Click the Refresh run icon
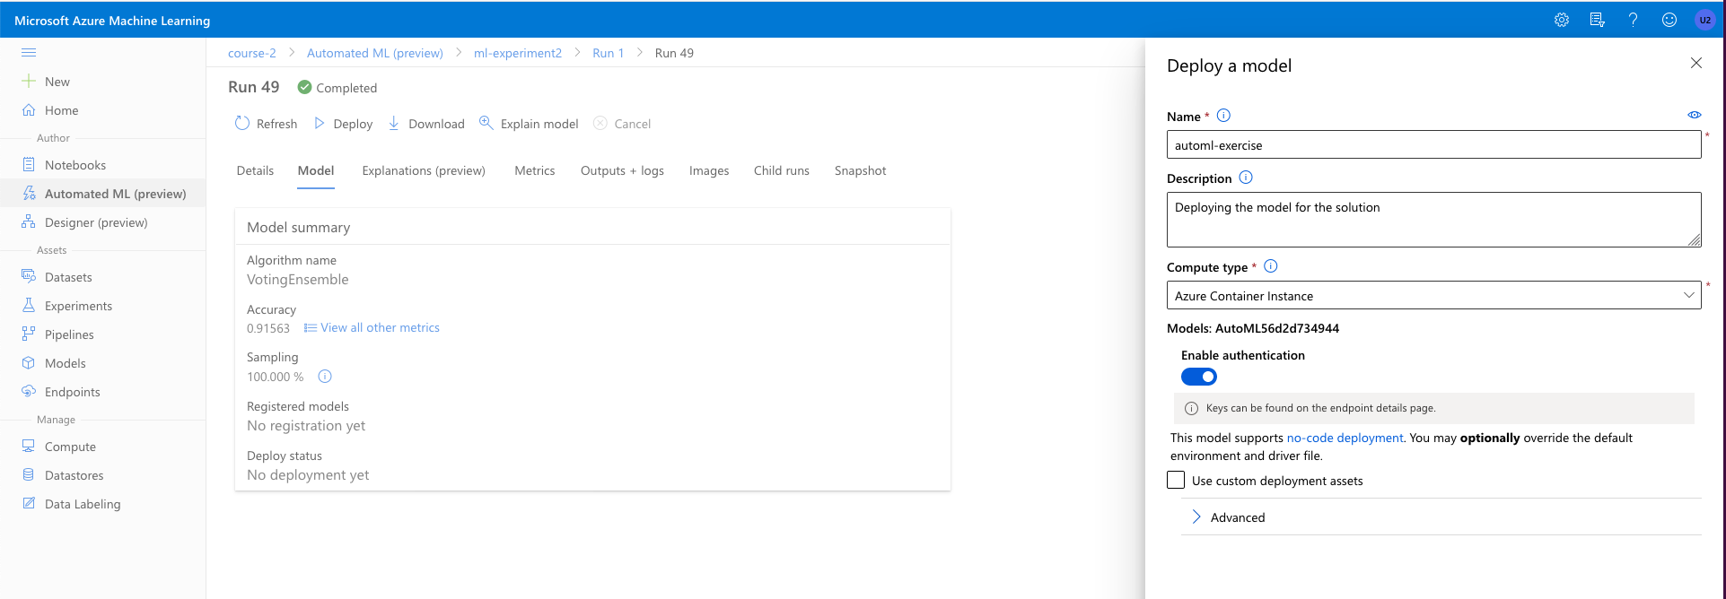The height and width of the screenshot is (599, 1726). coord(242,124)
